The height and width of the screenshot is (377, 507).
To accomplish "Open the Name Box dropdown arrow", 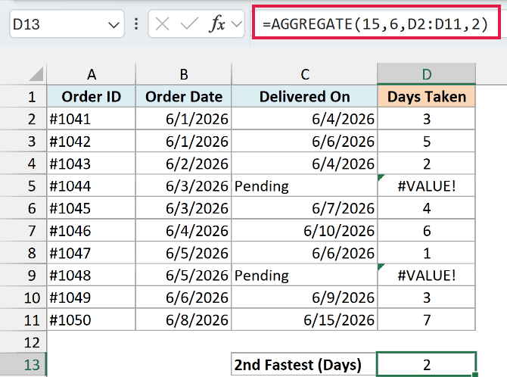I will [x=114, y=24].
